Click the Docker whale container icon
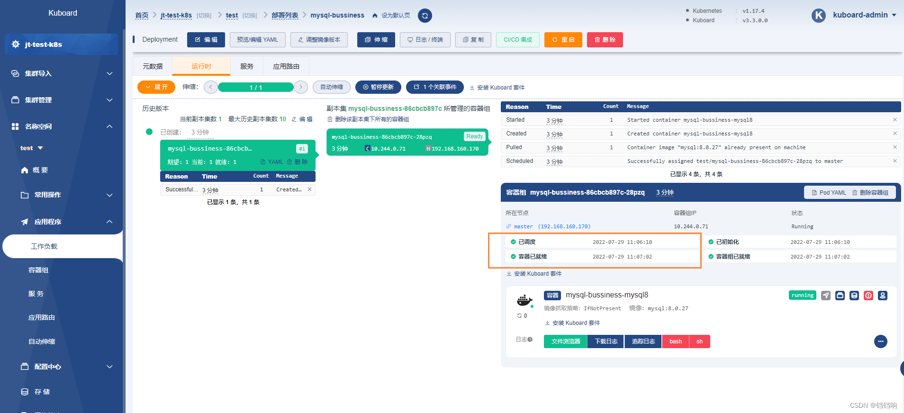The height and width of the screenshot is (413, 904). click(x=524, y=300)
